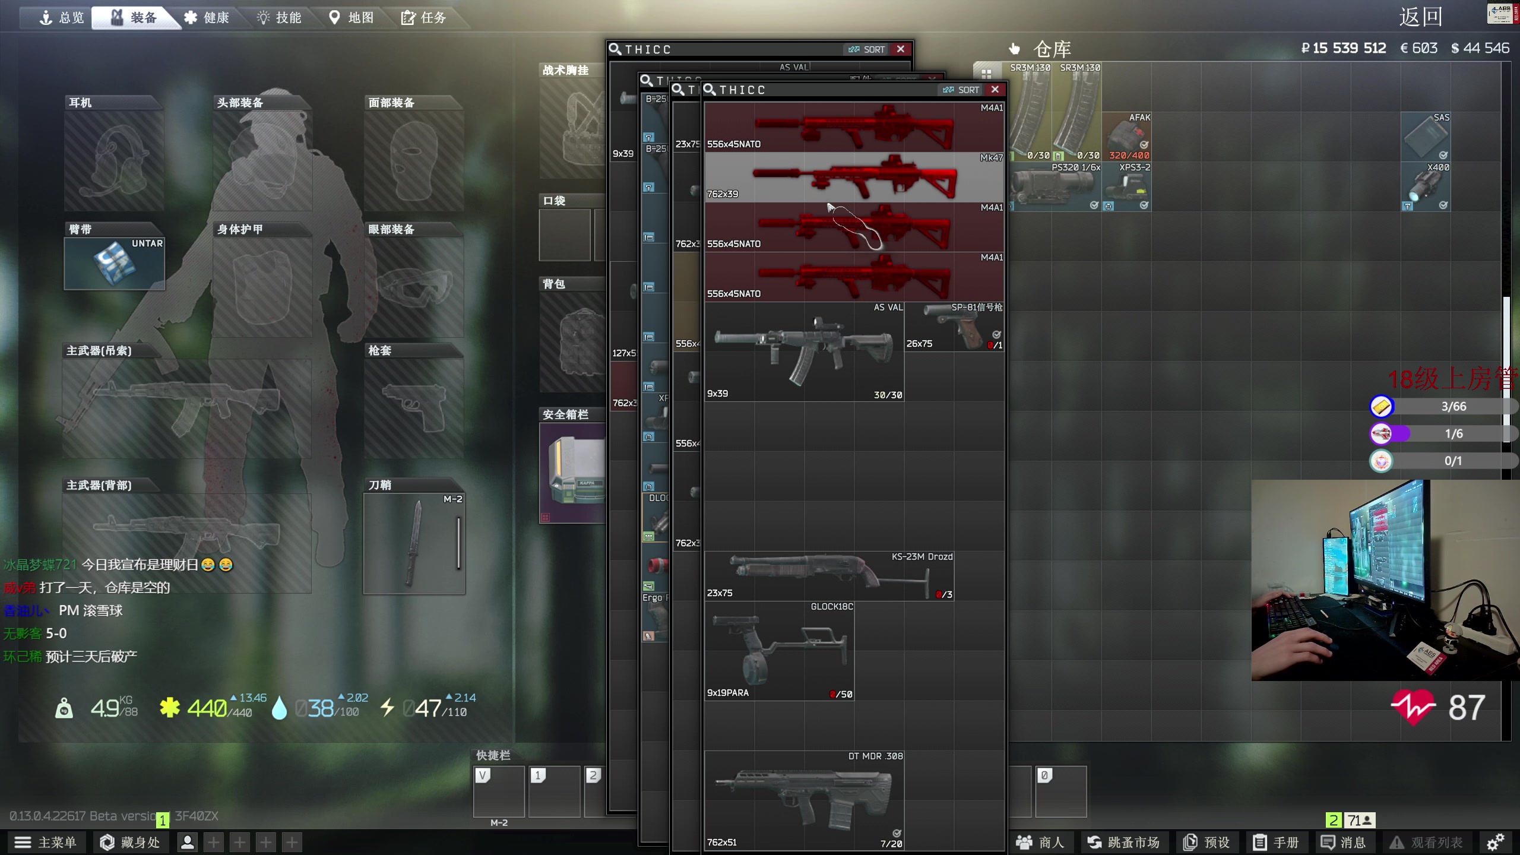Click the 背包 backpack slot

572,342
